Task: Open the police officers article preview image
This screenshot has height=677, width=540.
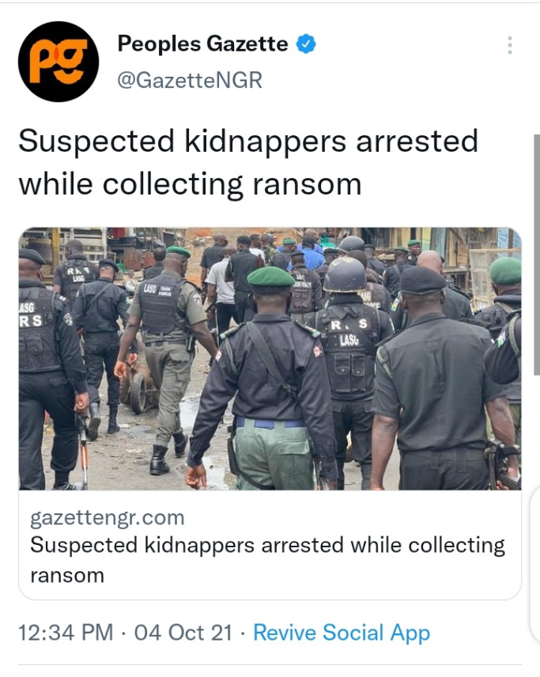Action: click(270, 358)
